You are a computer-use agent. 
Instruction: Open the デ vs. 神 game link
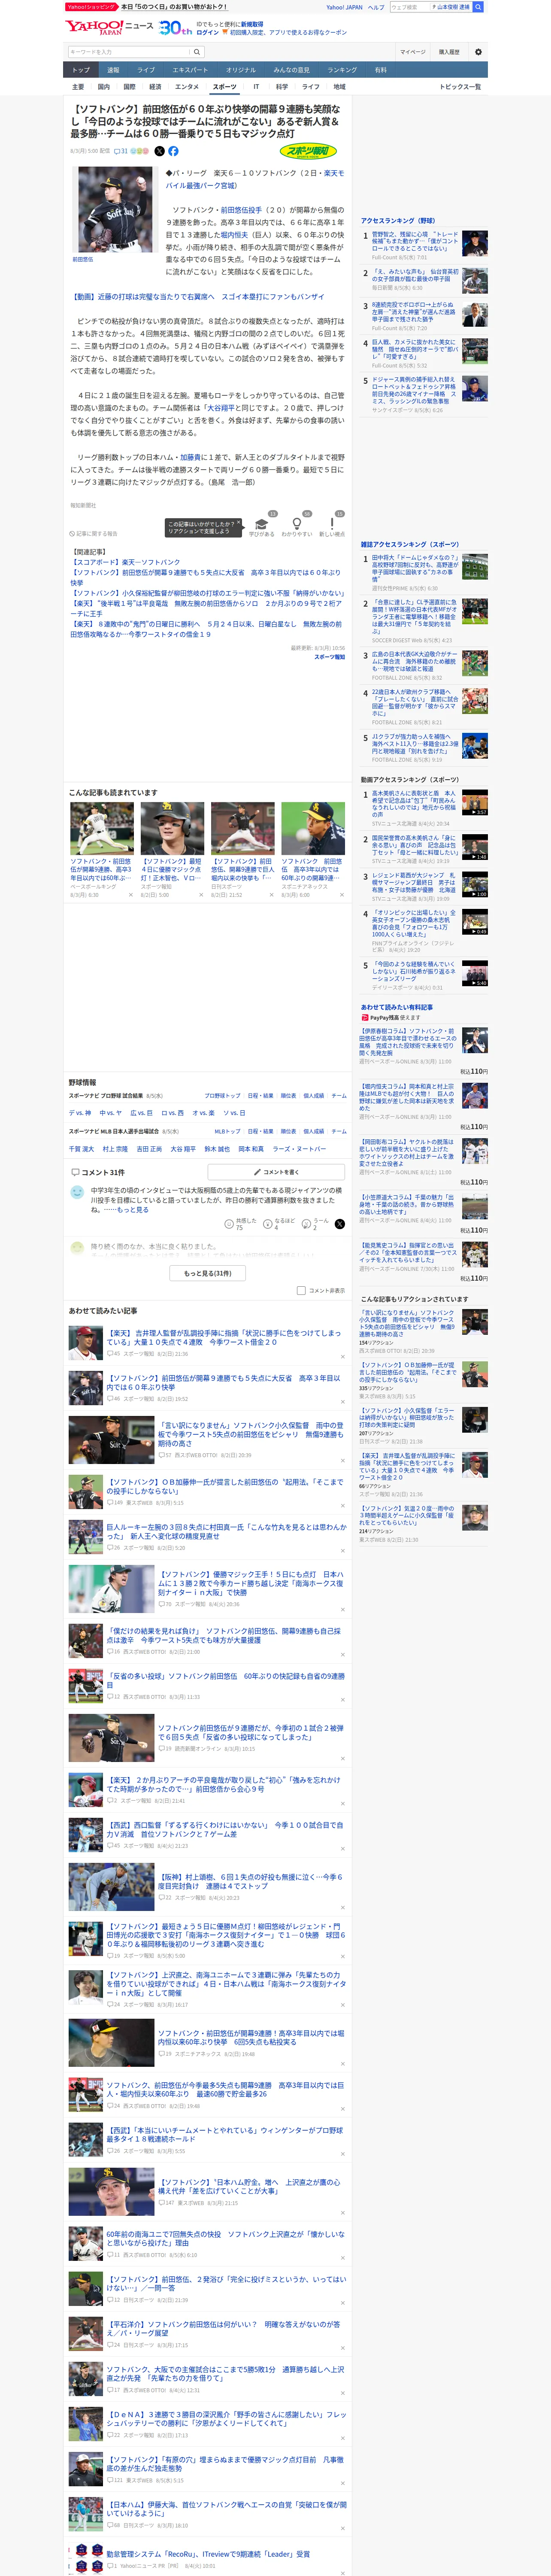[x=80, y=1113]
